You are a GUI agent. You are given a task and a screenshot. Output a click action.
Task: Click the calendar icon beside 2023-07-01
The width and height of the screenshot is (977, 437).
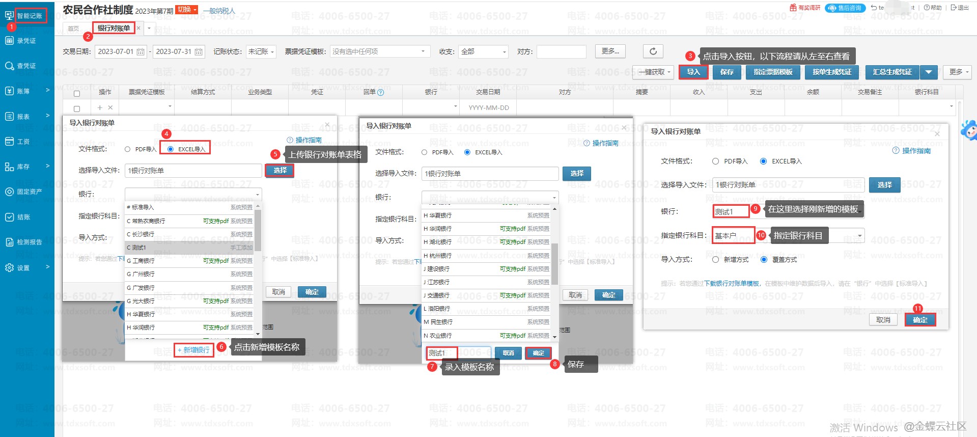141,51
